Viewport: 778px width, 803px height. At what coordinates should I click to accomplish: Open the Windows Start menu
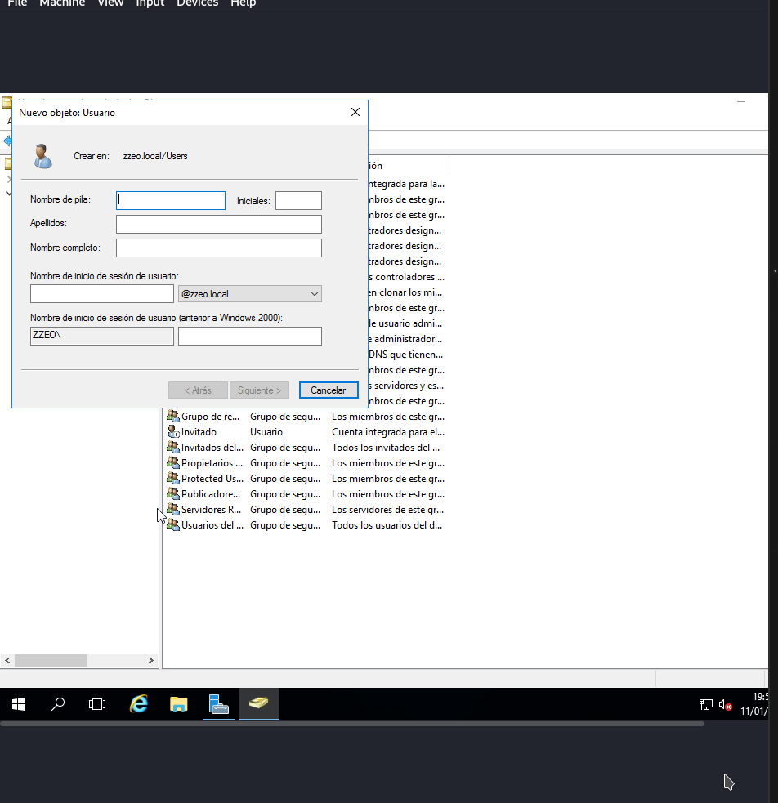point(19,704)
